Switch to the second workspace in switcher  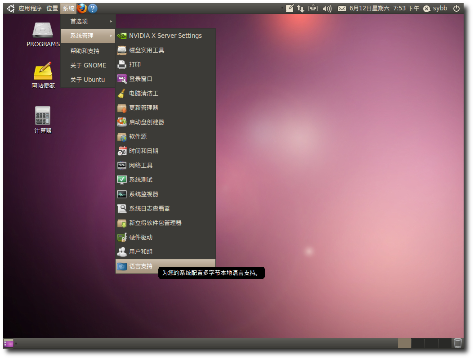[418, 343]
